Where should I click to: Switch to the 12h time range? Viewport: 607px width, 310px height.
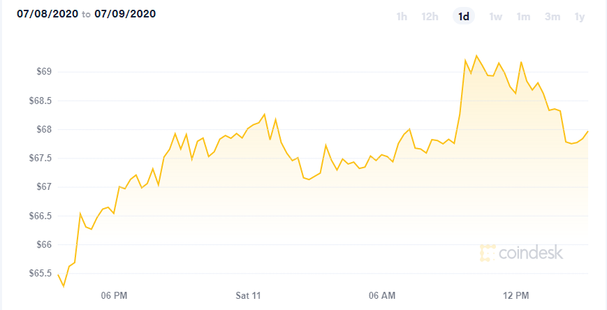pos(430,17)
